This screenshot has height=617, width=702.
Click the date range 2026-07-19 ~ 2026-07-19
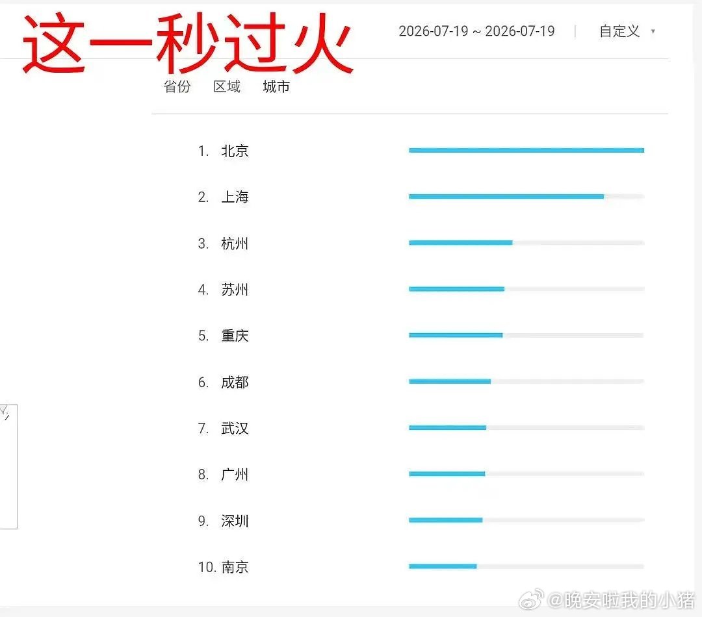[476, 31]
